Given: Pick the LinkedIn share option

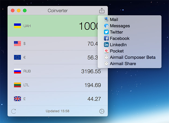Looking at the screenshot, I should coord(130,45).
